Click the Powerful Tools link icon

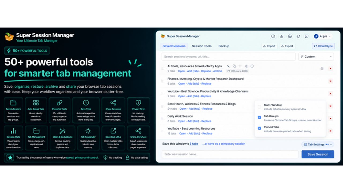[x=59, y=103]
